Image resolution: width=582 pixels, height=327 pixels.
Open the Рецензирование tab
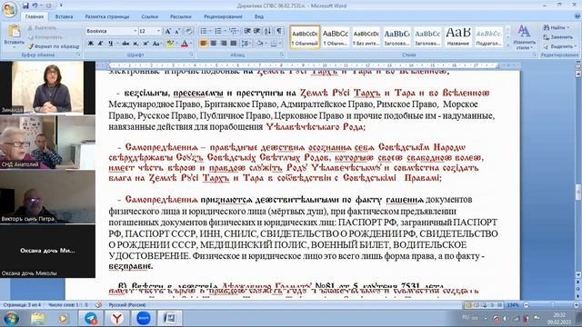tap(223, 16)
